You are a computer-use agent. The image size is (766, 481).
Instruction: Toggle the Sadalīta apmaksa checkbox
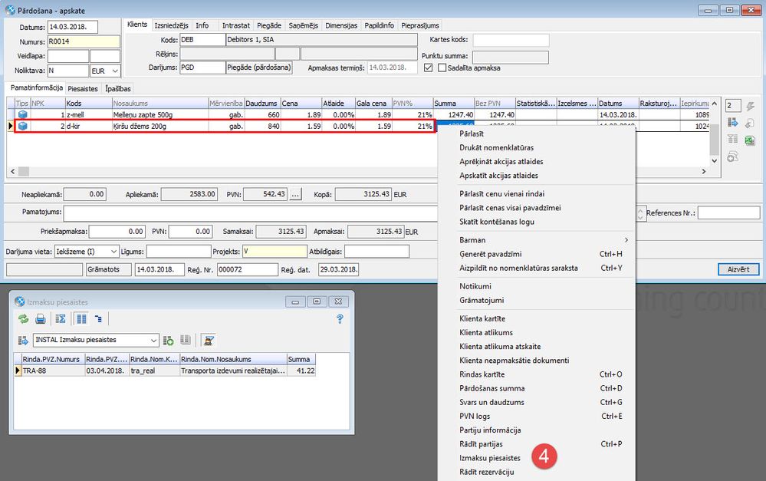point(442,68)
